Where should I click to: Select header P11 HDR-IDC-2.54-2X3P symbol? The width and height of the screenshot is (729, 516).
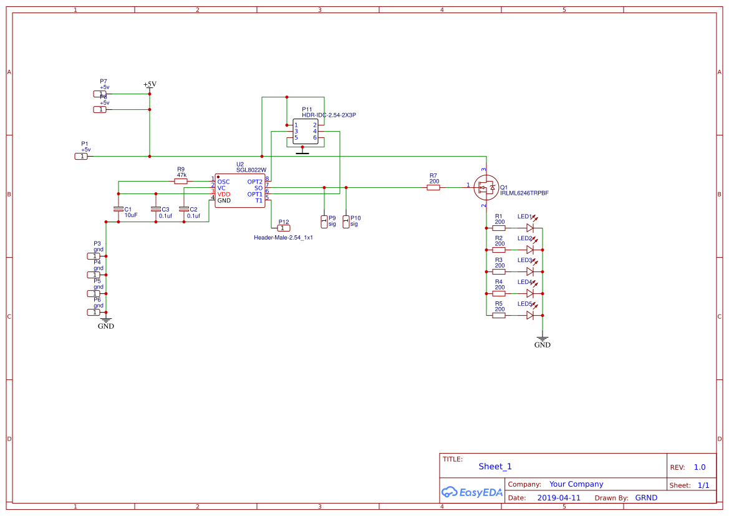(307, 131)
